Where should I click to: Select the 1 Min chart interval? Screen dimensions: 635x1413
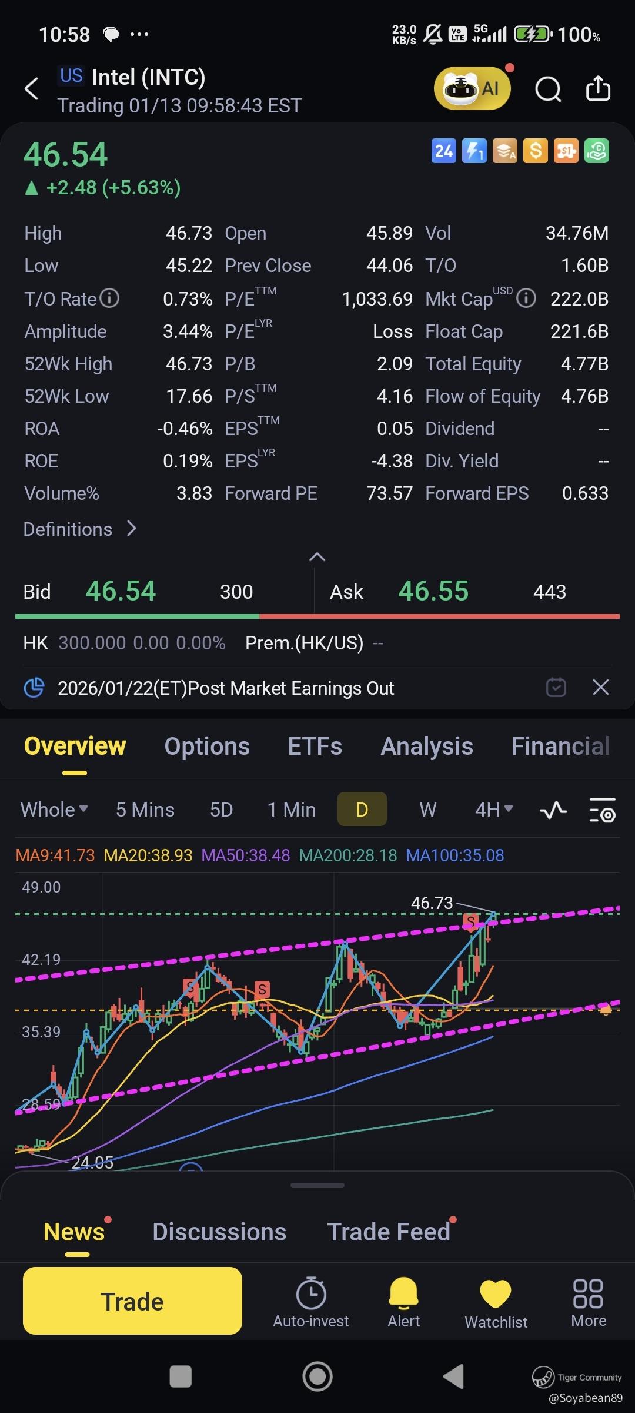tap(292, 810)
